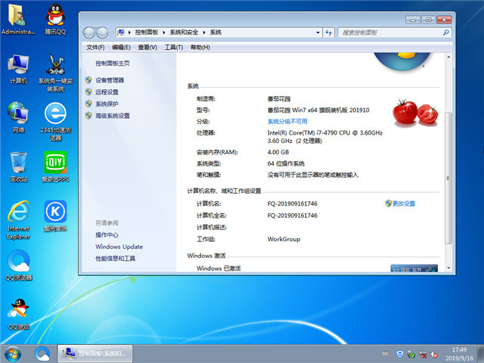Screen dimensions: 484x363
Task: Click the Windows 已激活 status text
Action: (219, 268)
